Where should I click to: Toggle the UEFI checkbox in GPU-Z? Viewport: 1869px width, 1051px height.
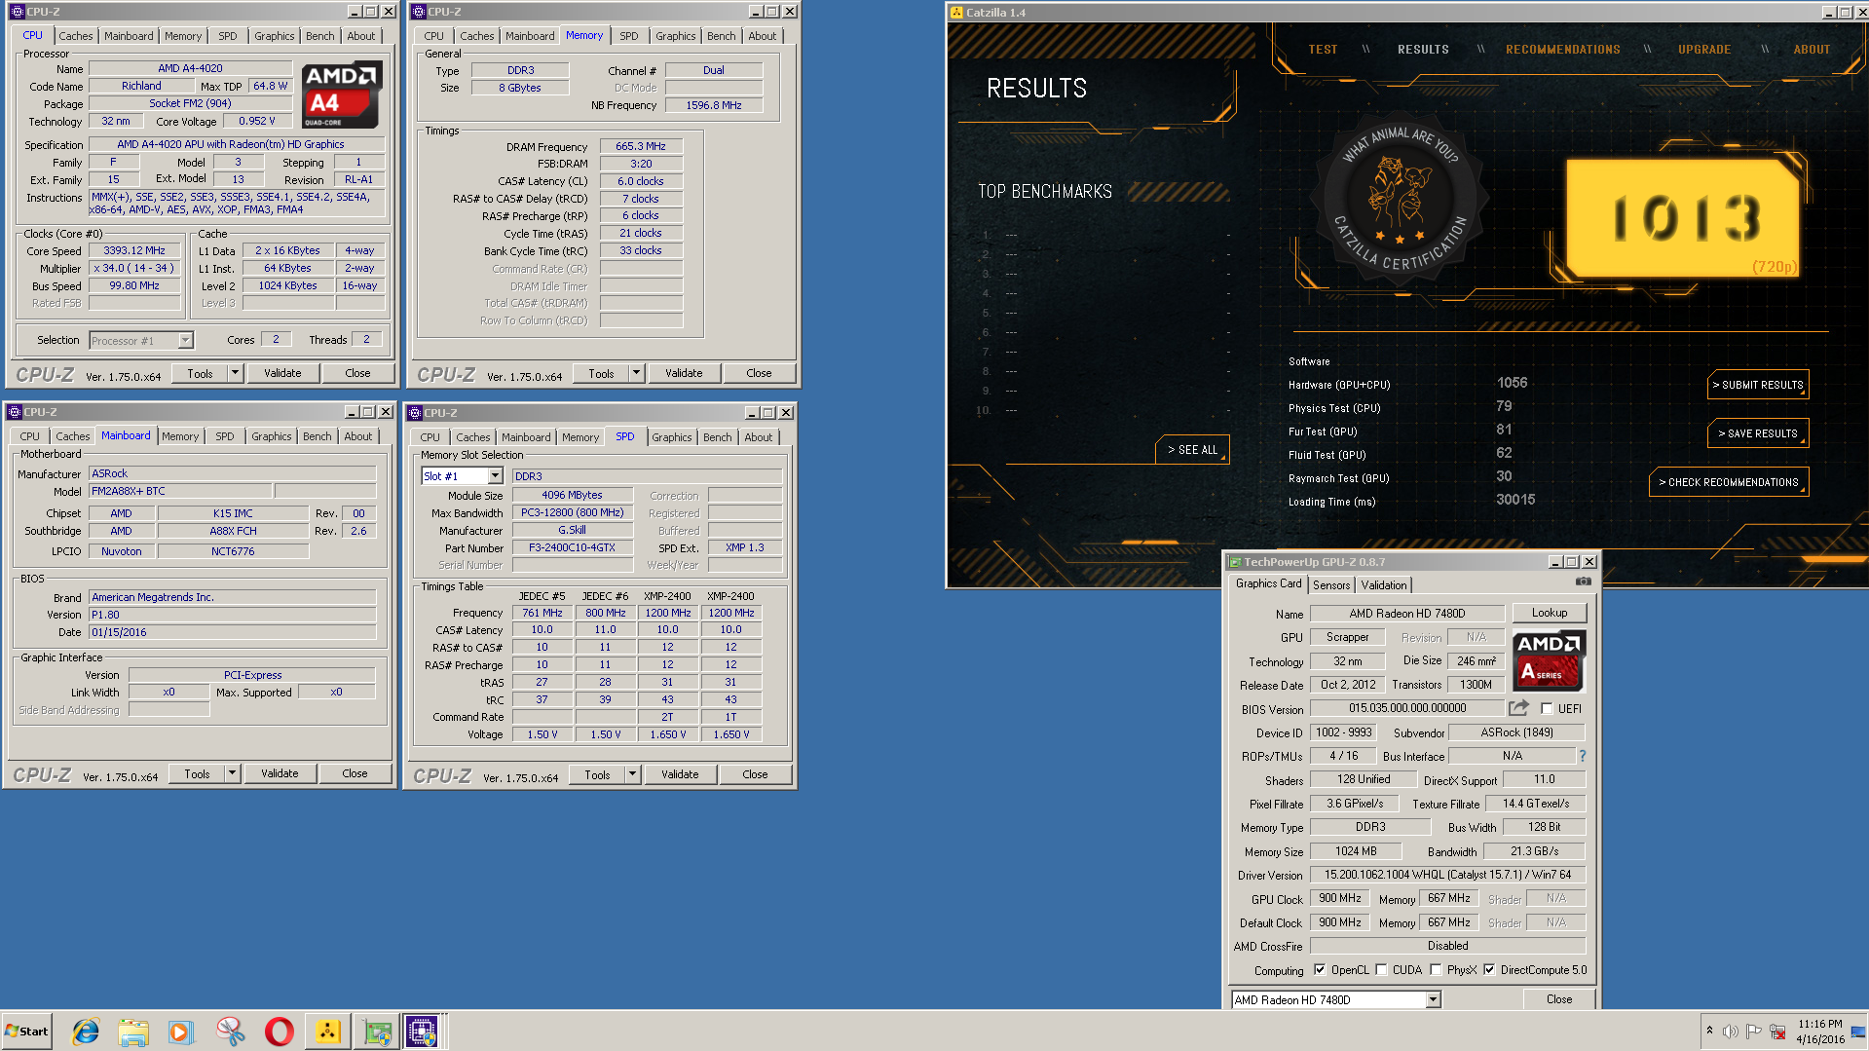tap(1547, 709)
